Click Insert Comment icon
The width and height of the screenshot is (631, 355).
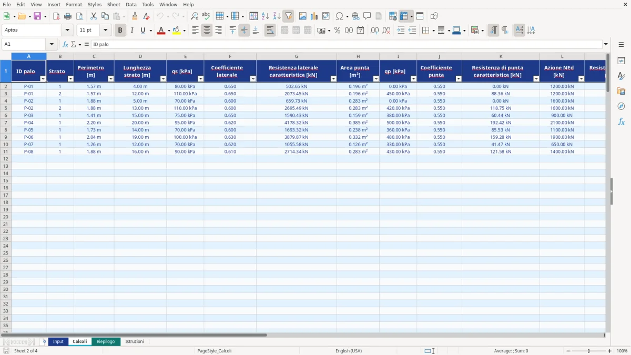pyautogui.click(x=367, y=16)
